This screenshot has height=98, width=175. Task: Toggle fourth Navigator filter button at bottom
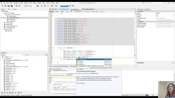point(10,93)
